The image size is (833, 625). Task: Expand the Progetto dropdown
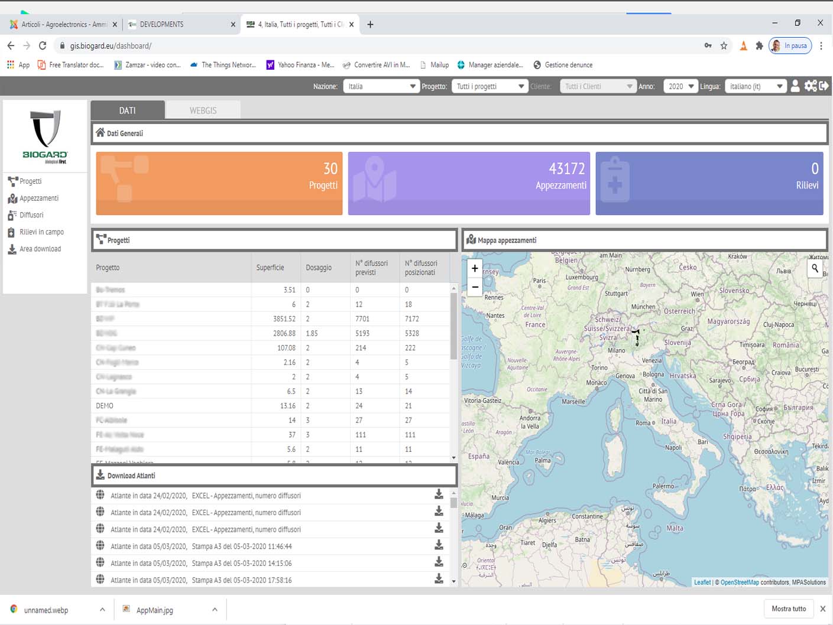(x=490, y=86)
